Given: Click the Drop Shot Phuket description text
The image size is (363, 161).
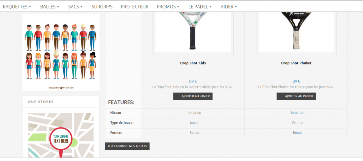Looking at the screenshot, I should click(296, 87).
